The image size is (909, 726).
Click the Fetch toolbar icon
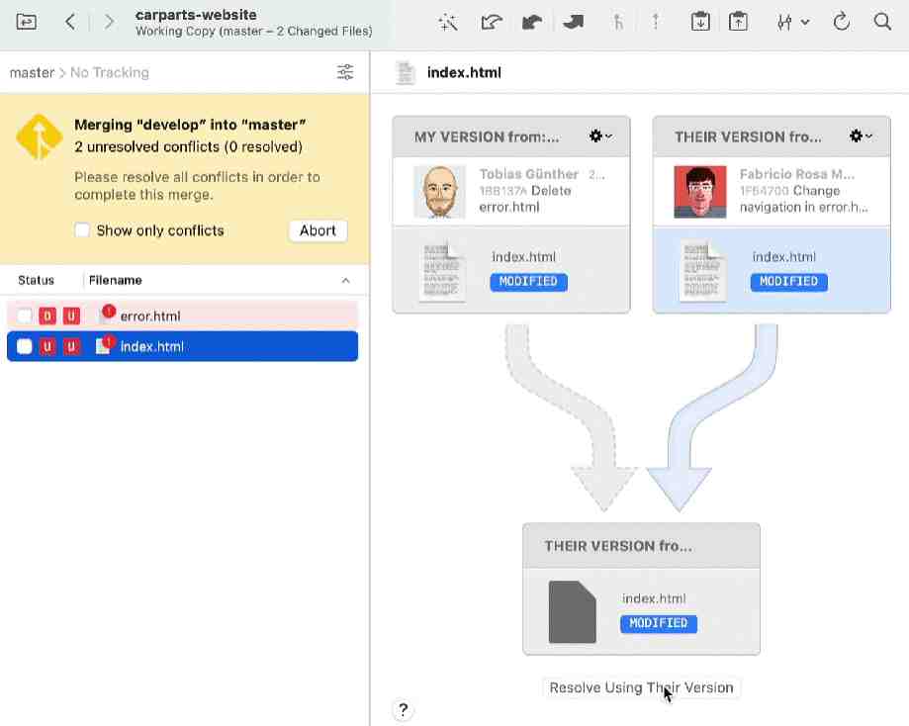point(491,22)
